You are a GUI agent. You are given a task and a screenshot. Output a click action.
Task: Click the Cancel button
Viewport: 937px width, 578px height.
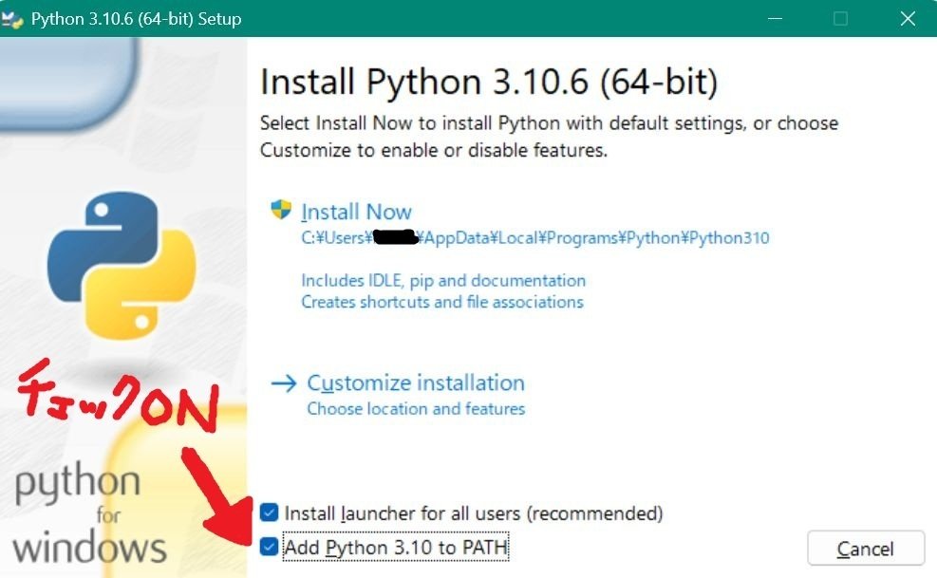click(x=865, y=549)
